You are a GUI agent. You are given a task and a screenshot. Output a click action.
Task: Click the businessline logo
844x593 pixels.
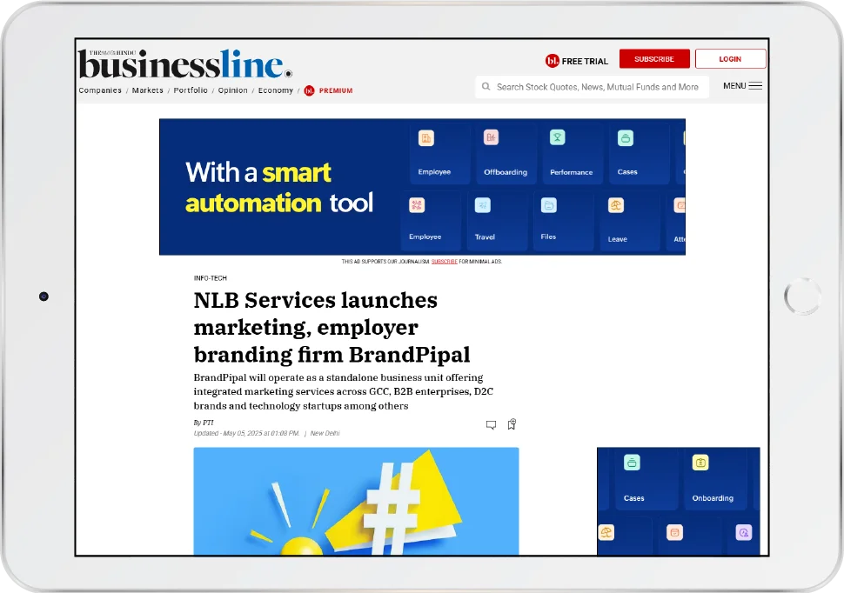pos(184,64)
